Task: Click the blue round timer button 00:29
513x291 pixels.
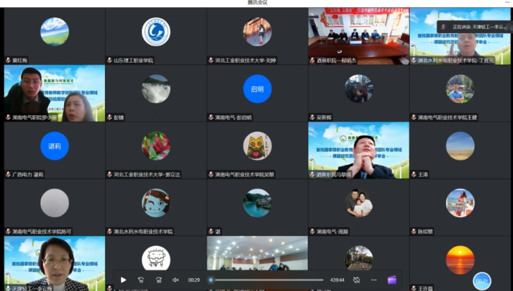Action: [x=481, y=281]
